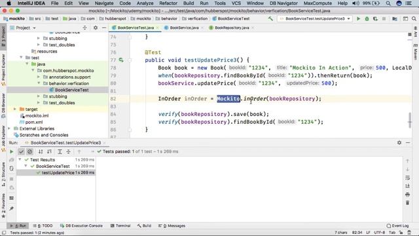Expand the annotations.support package
The height and width of the screenshot is (236, 419).
[x=39, y=77]
